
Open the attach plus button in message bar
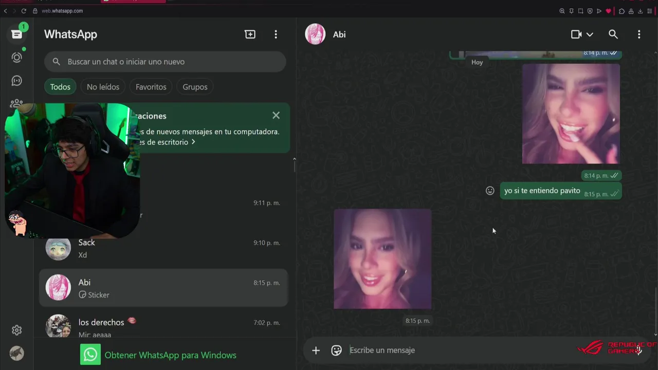coord(316,350)
